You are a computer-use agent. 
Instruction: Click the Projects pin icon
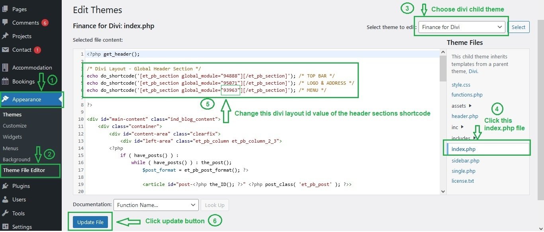(x=5, y=36)
